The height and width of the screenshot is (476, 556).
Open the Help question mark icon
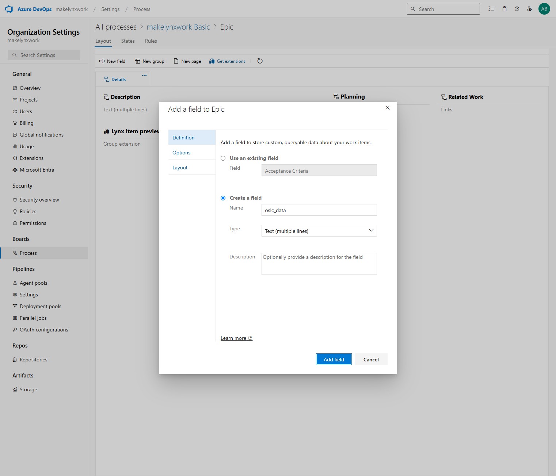[517, 9]
